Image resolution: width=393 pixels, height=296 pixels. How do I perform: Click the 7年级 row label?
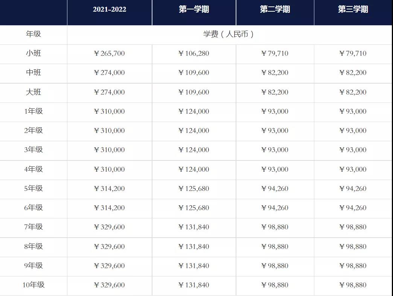pyautogui.click(x=34, y=227)
